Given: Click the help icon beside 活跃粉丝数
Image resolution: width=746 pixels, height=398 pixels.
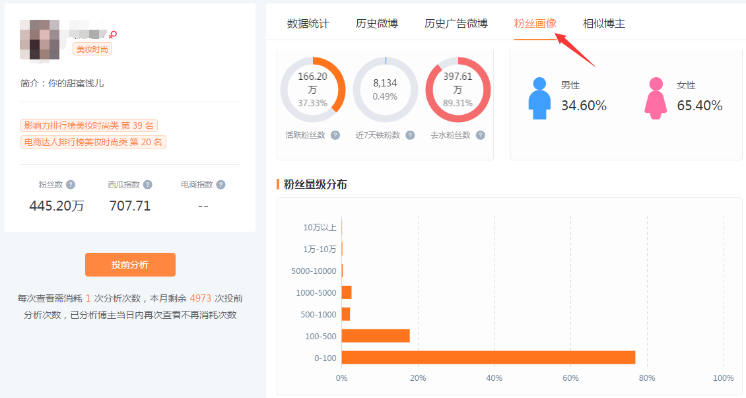Looking at the screenshot, I should point(335,135).
